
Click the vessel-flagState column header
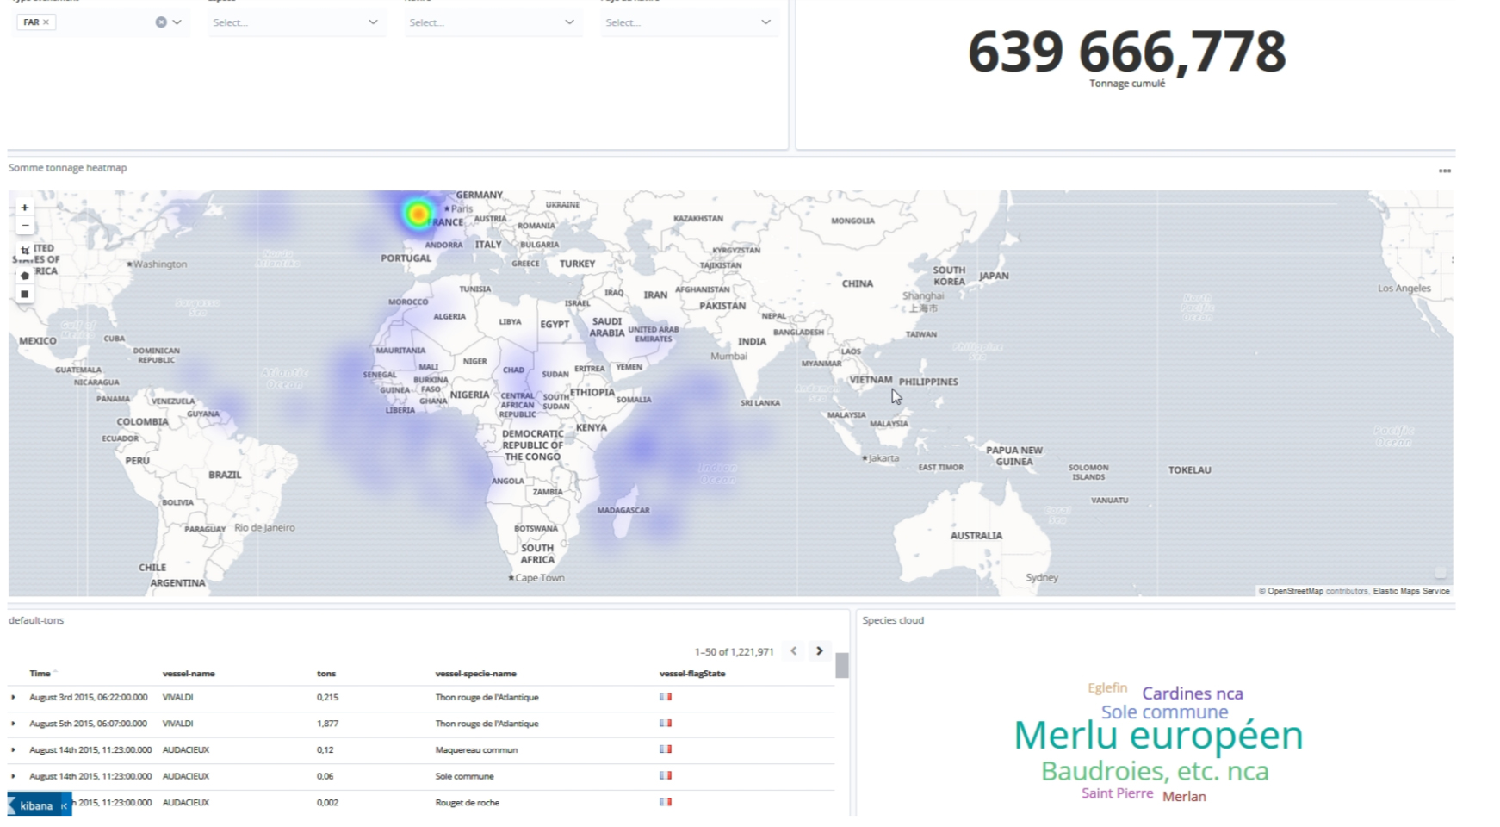[x=692, y=674]
